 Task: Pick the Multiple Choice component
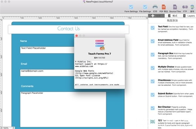pyautogui.click(x=153, y=68)
